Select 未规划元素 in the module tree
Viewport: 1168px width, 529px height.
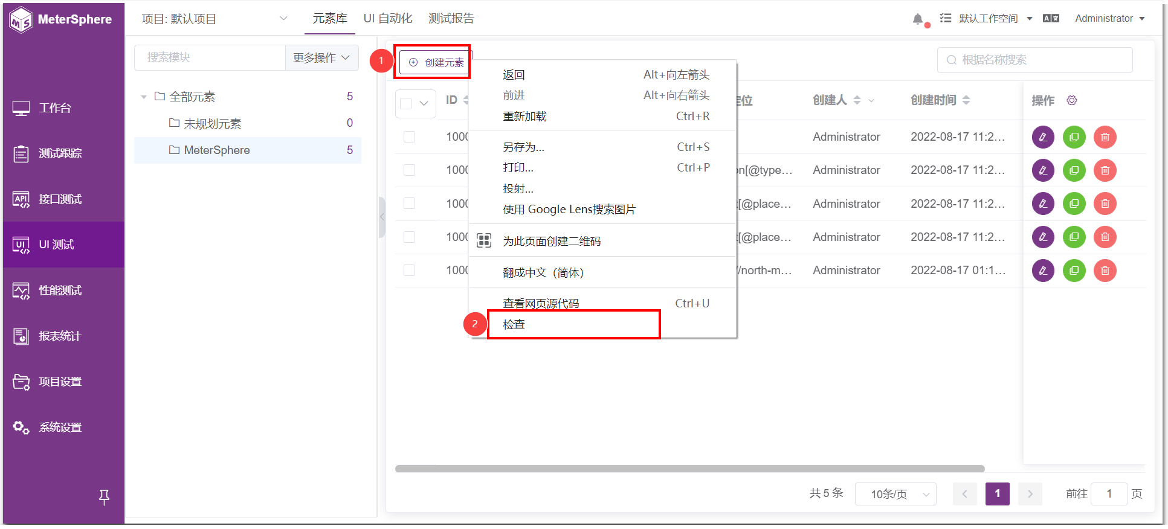[x=248, y=124]
